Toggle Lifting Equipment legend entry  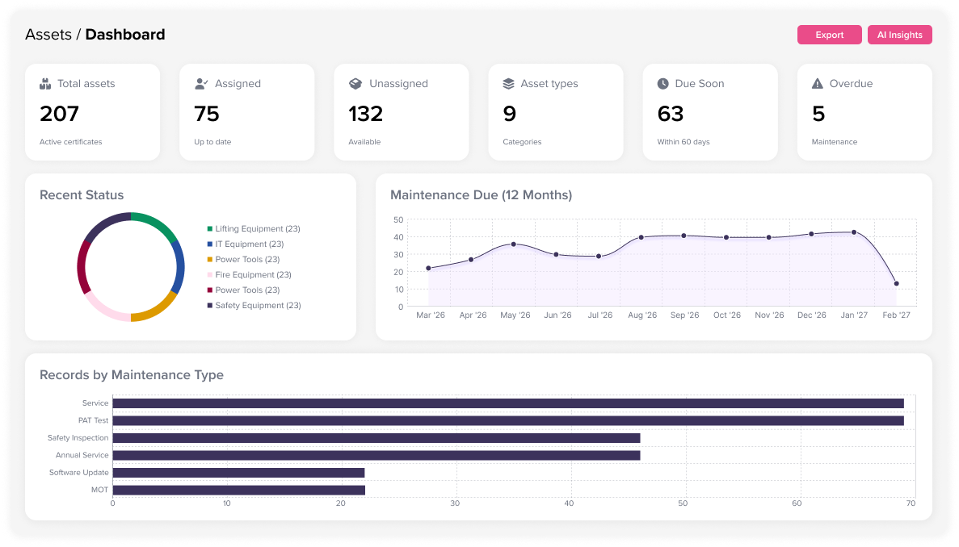click(x=257, y=229)
